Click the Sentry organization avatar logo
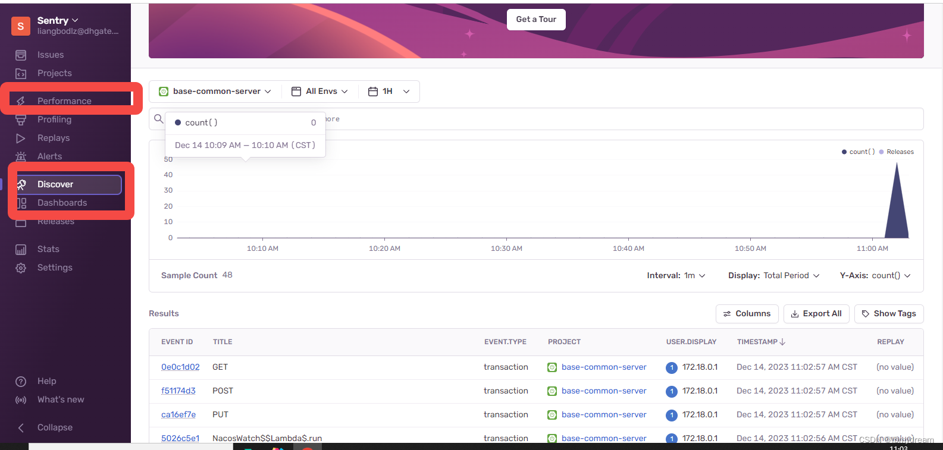The height and width of the screenshot is (450, 943). pyautogui.click(x=21, y=26)
